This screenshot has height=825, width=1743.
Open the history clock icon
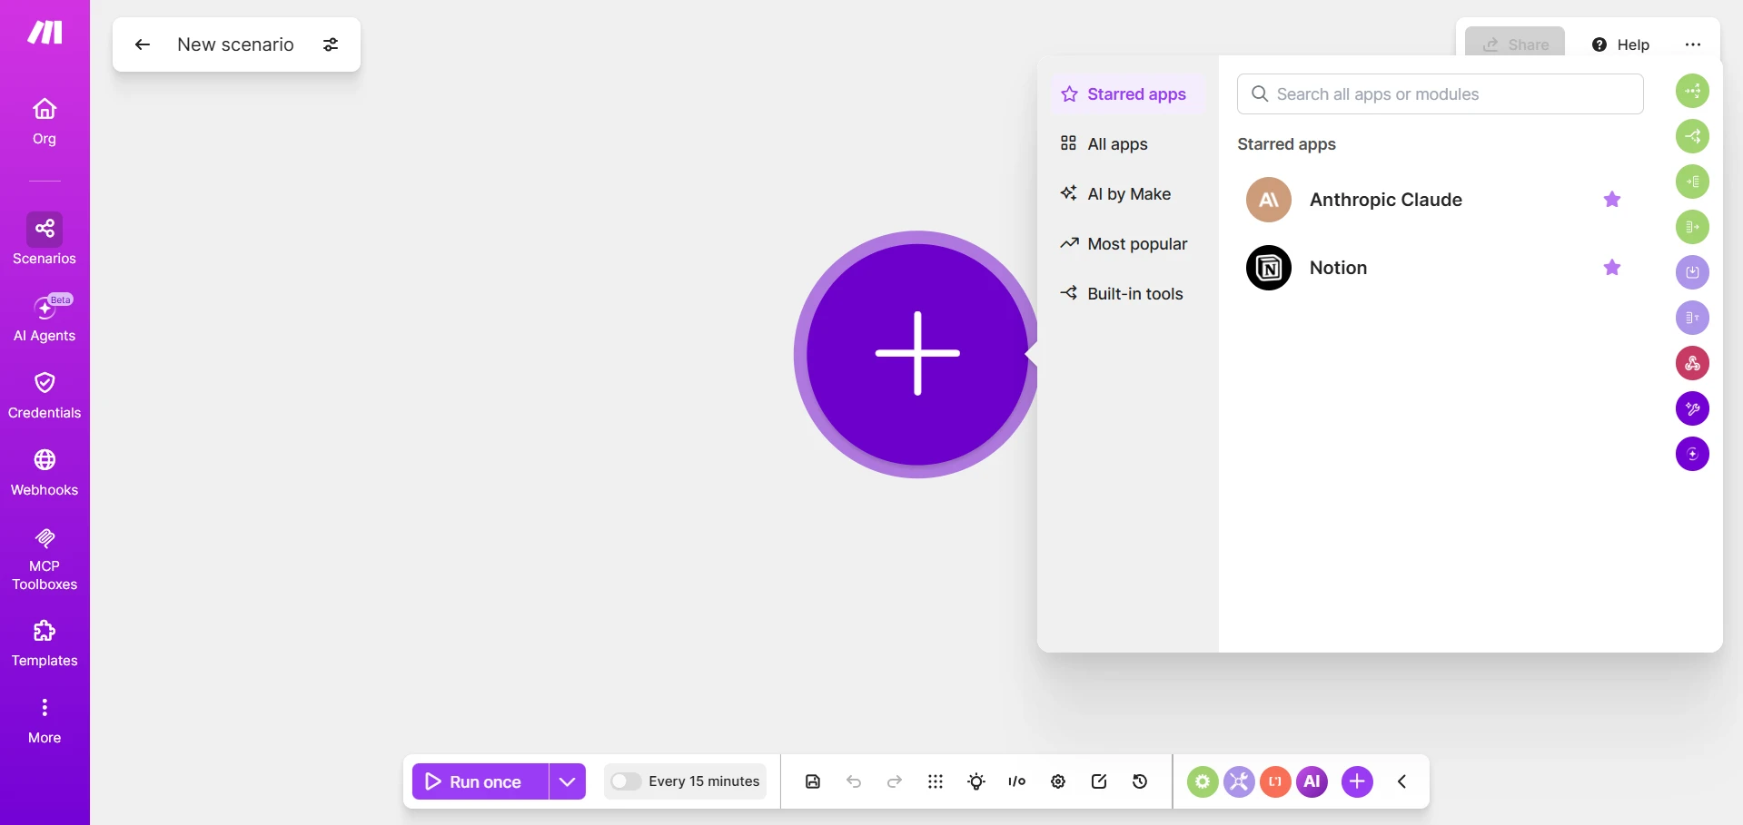pyautogui.click(x=1140, y=781)
